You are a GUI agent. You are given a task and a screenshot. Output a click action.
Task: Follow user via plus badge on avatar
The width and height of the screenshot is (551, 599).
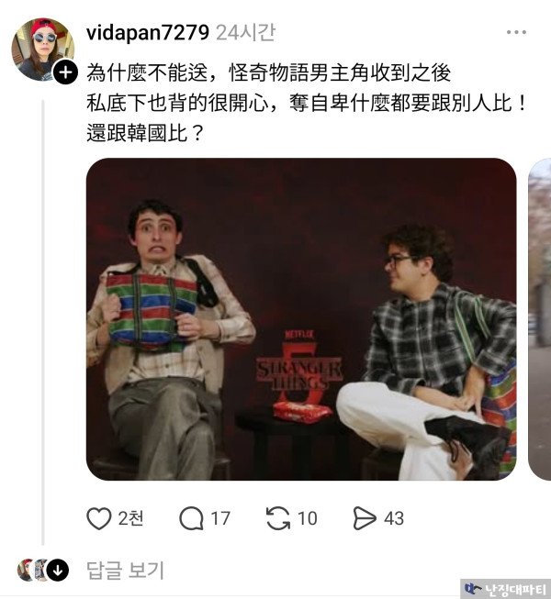(x=65, y=72)
